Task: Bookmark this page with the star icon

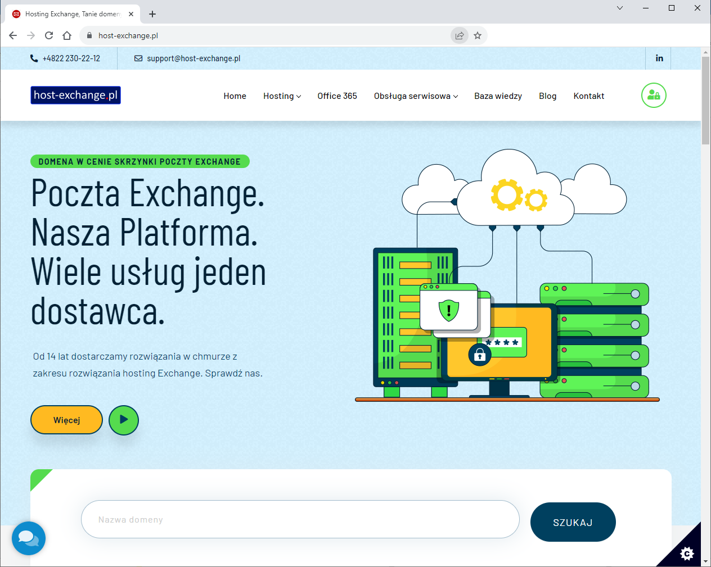Action: [x=478, y=35]
